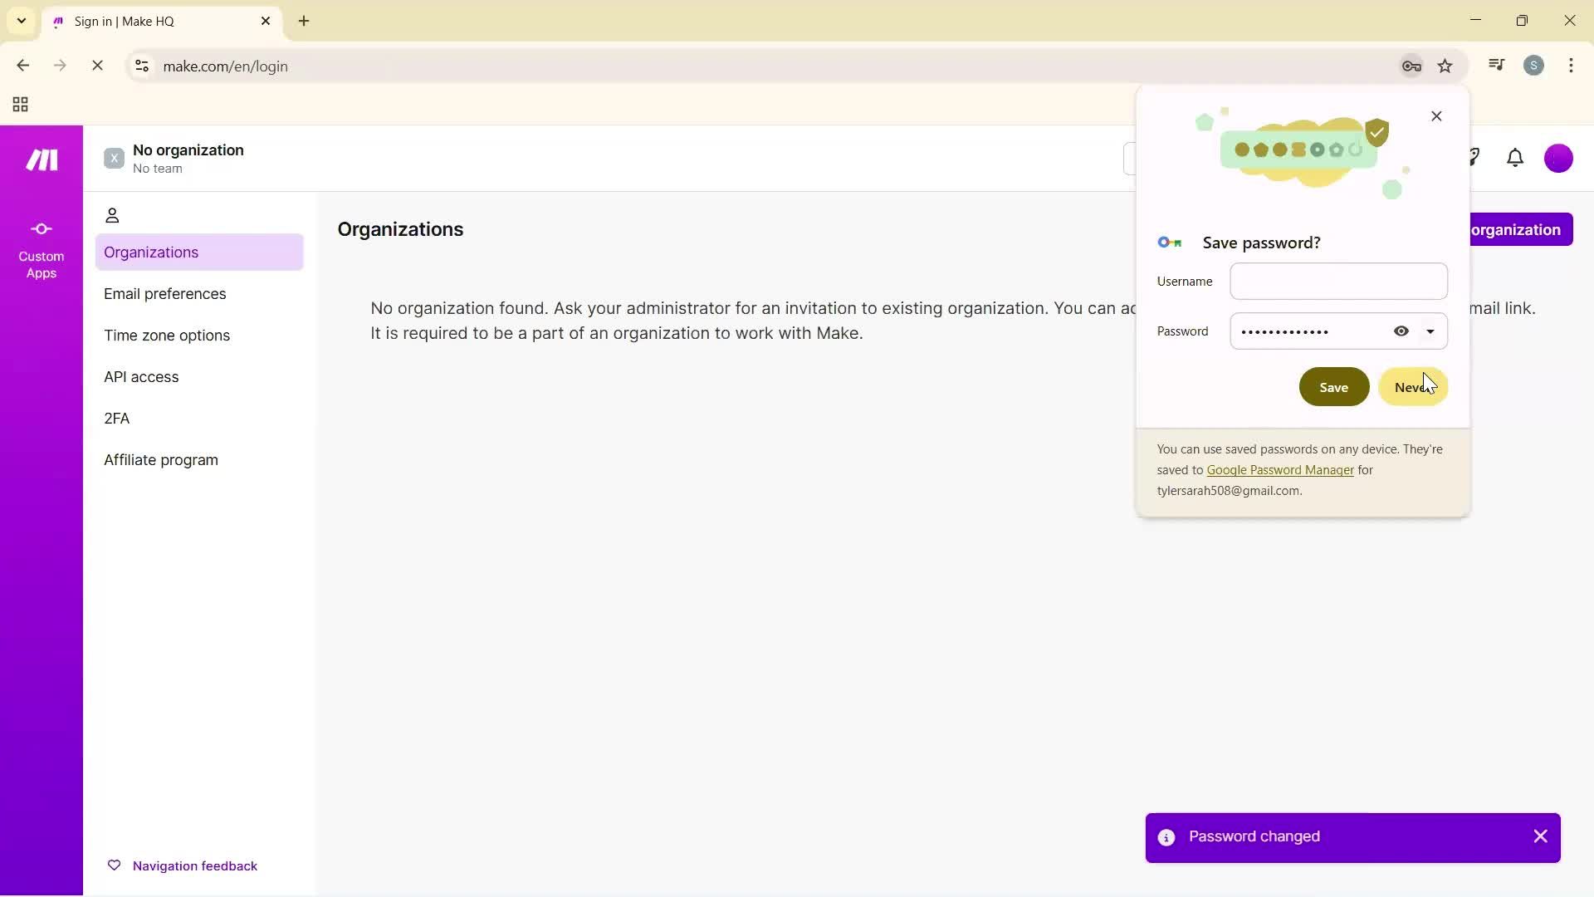Open Custom Apps in the purple sidebar
The width and height of the screenshot is (1594, 897).
click(x=40, y=249)
